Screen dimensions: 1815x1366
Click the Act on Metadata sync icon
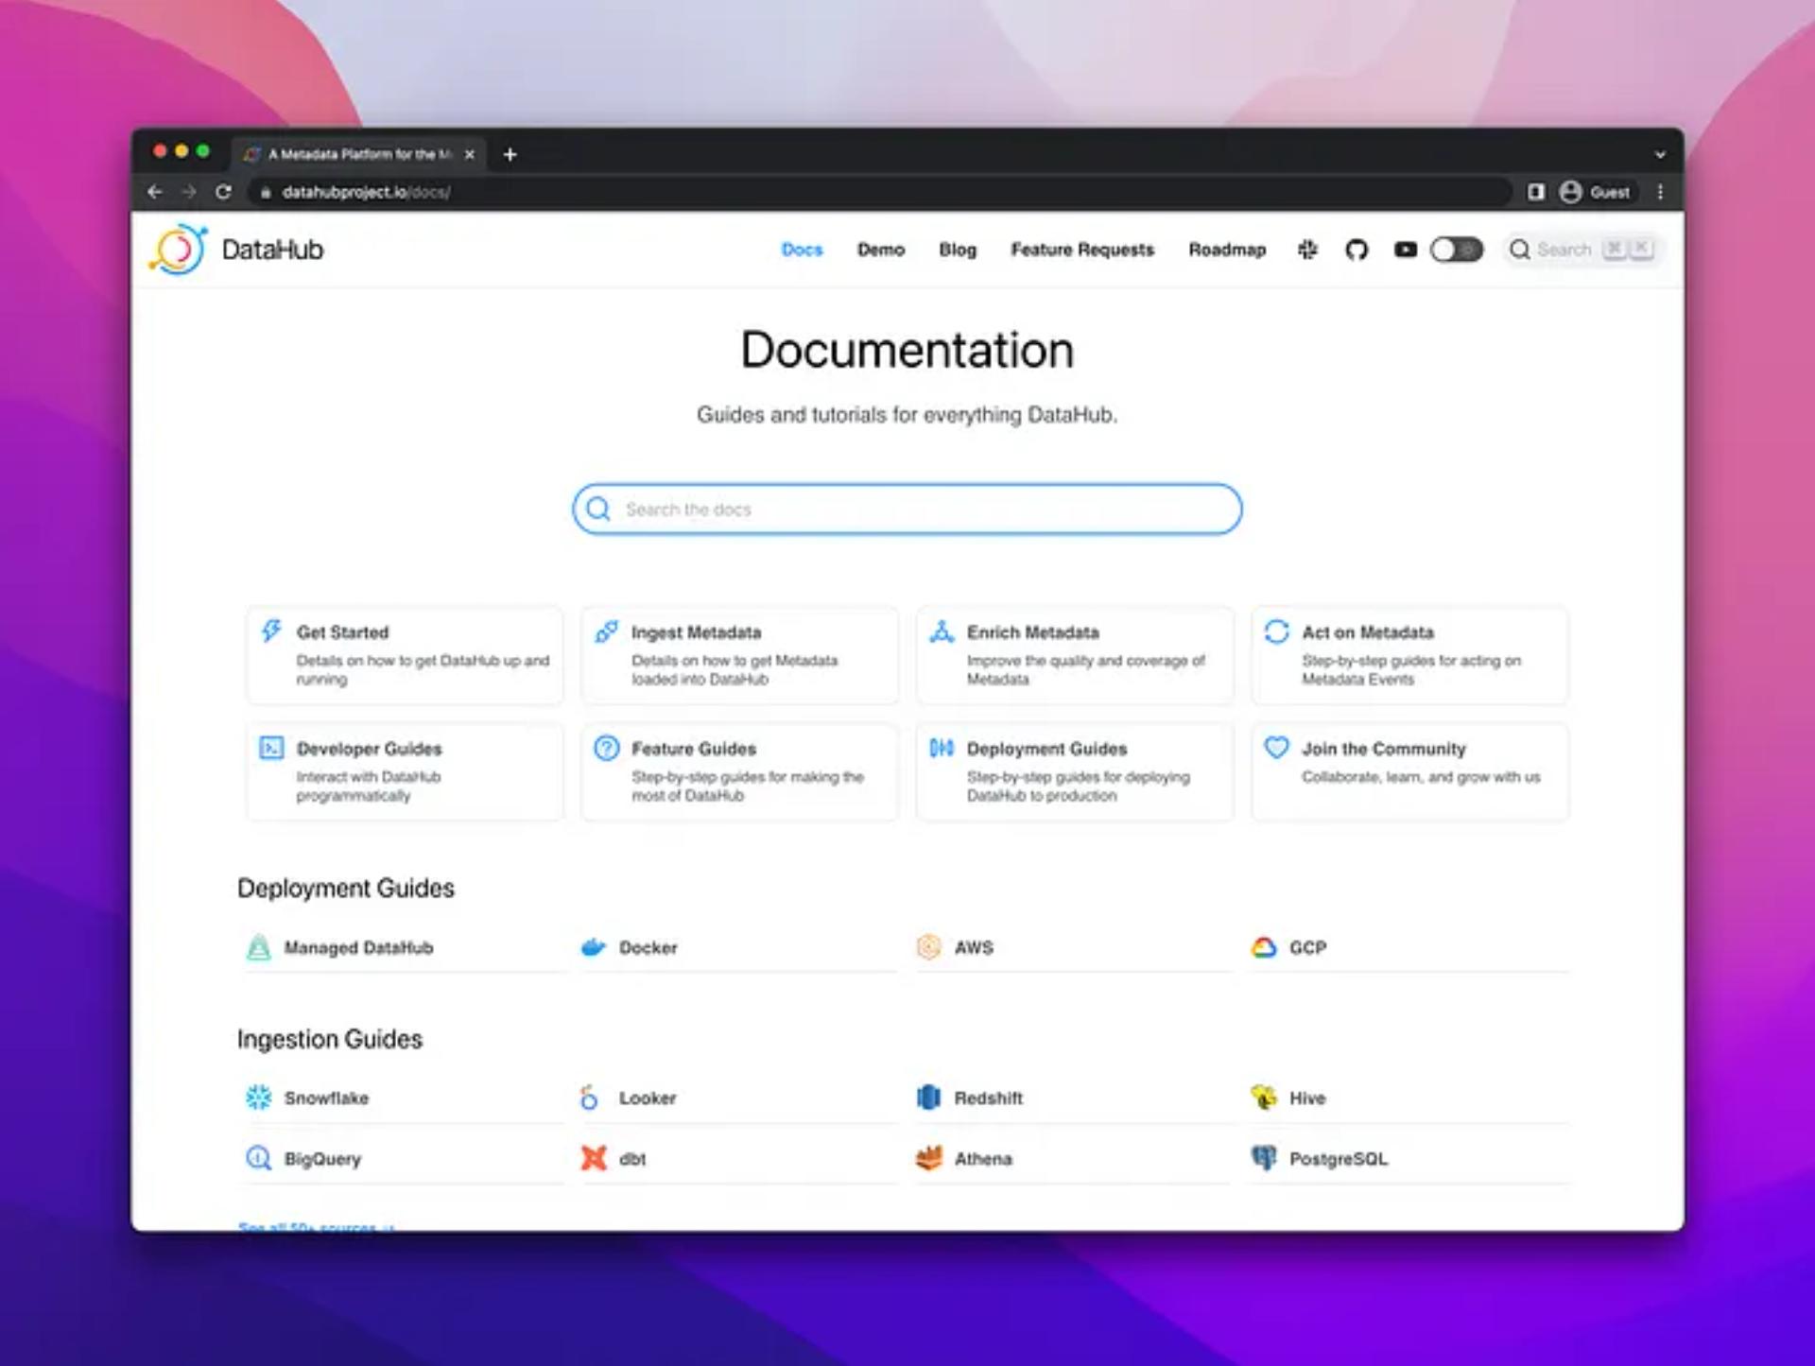coord(1276,631)
